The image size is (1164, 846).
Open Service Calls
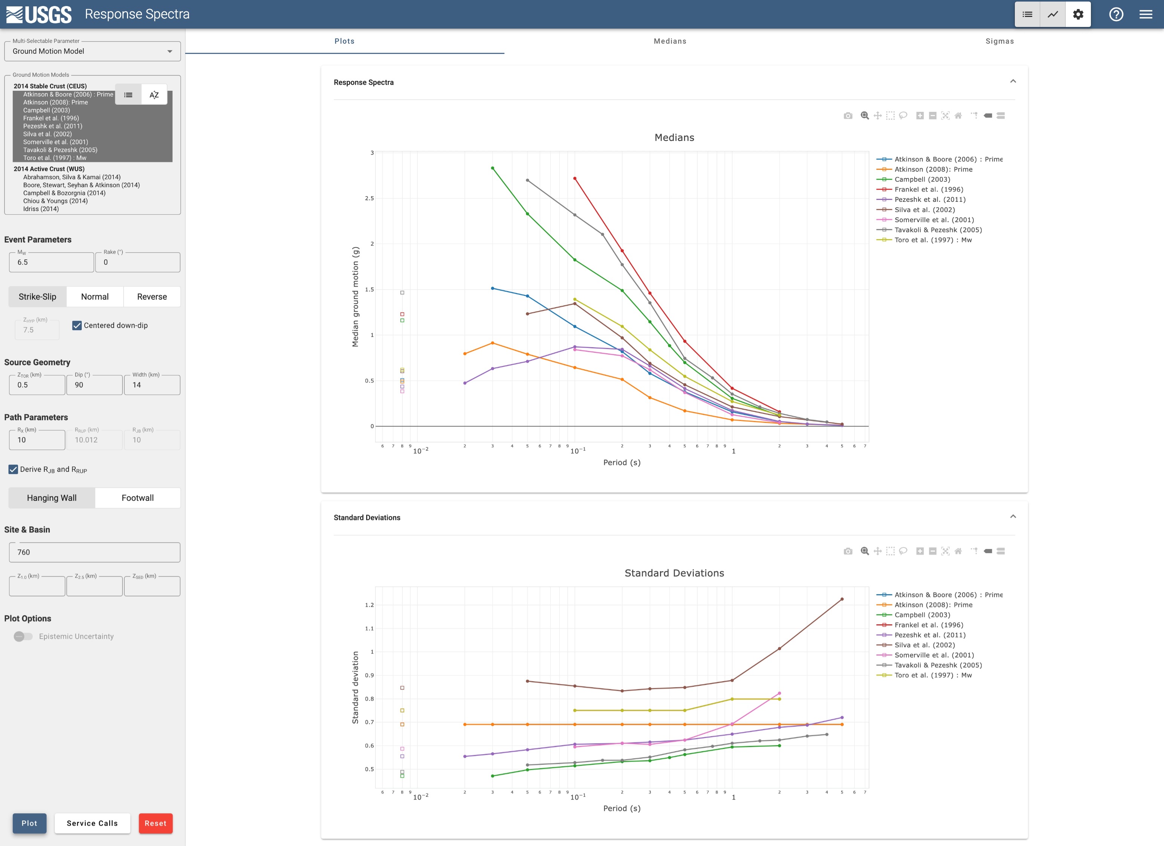(92, 823)
